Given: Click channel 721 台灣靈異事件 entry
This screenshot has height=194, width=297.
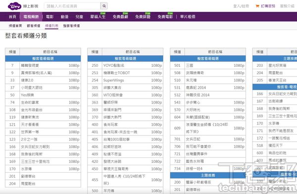Looking at the screenshot, I should pos(208,154).
